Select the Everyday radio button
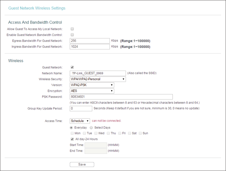This screenshot has width=226, height=171. click(71, 127)
